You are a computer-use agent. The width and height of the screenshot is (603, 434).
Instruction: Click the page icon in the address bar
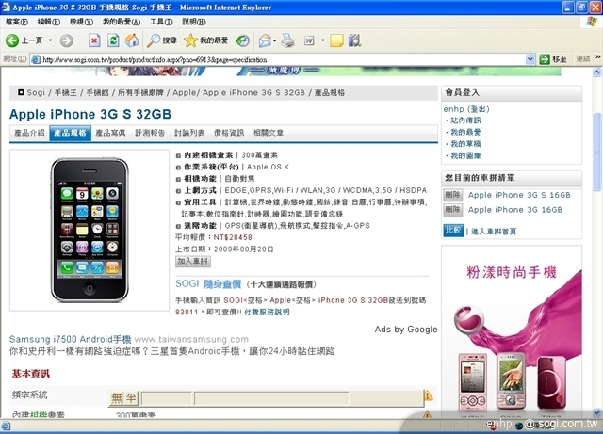pyautogui.click(x=36, y=59)
